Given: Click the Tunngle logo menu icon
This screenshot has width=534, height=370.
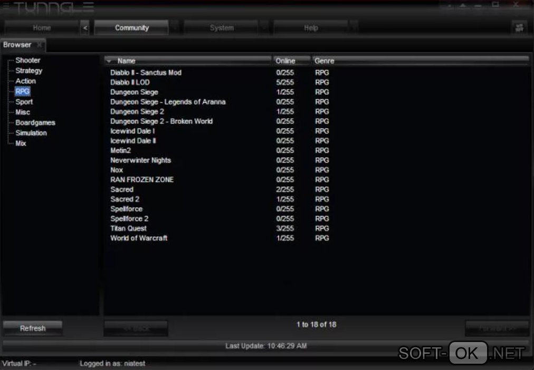Looking at the screenshot, I should point(6,6).
